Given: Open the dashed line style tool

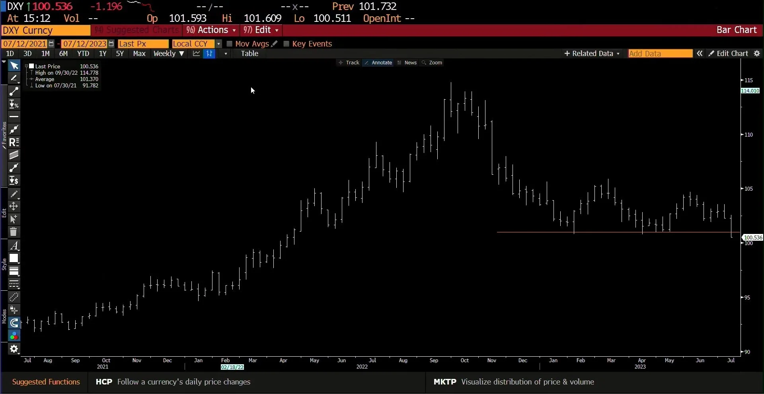Looking at the screenshot, I should [14, 284].
